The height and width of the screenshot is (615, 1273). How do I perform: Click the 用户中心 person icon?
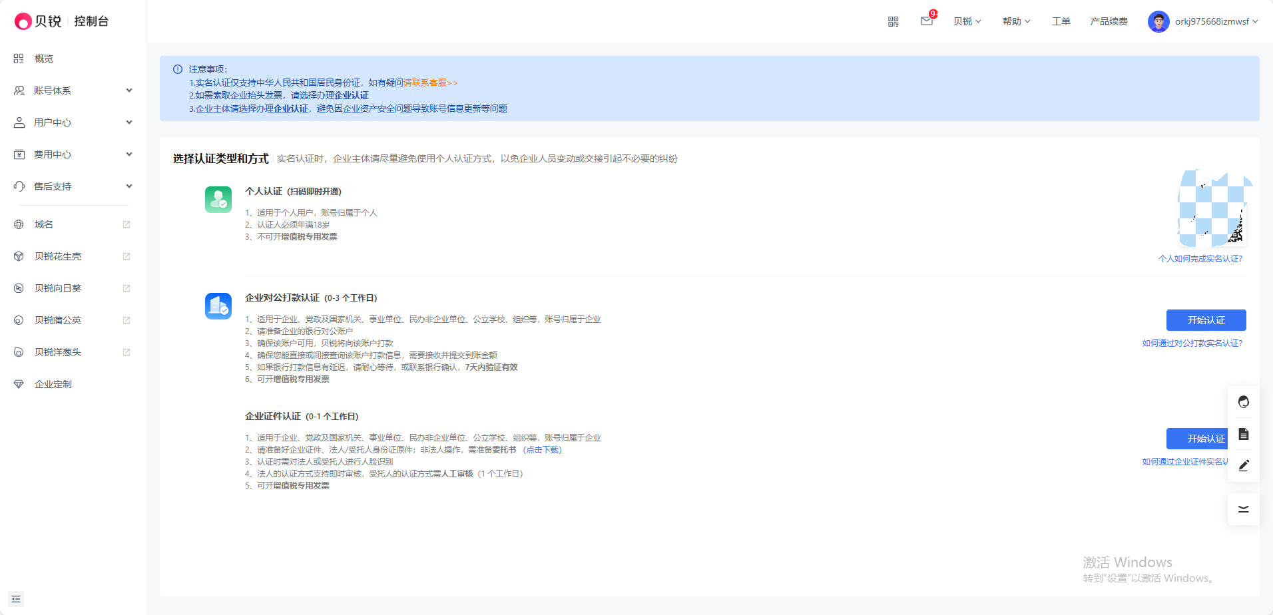[x=19, y=122]
